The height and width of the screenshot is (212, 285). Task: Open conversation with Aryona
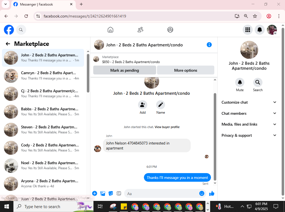pyautogui.click(x=43, y=183)
